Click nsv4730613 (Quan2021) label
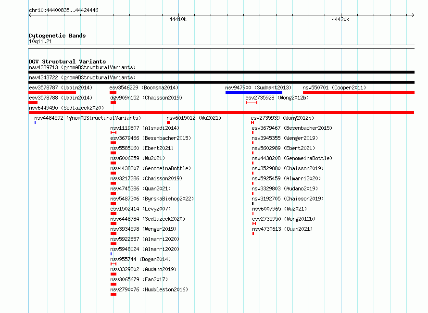The height and width of the screenshot is (313, 428). point(282,229)
